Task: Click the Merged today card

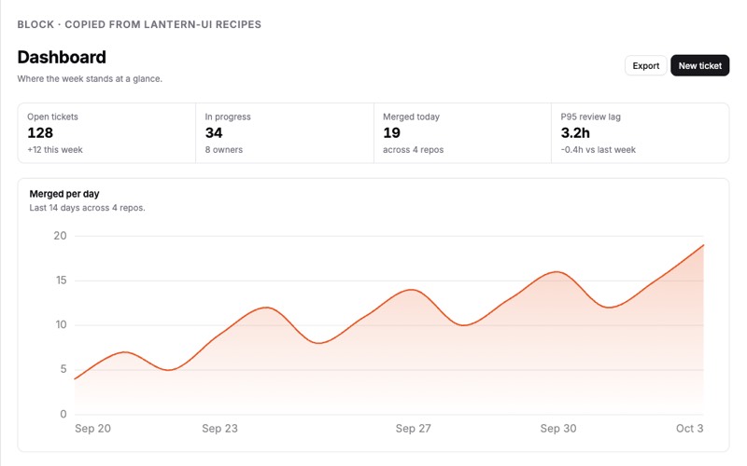Action: [x=462, y=133]
